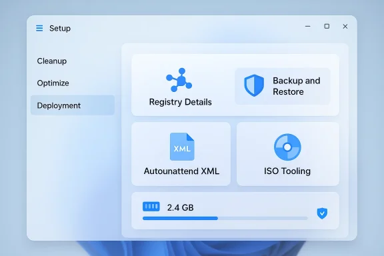Image resolution: width=384 pixels, height=256 pixels.
Task: Click the ISO Tooling disc icon
Action: tap(287, 147)
